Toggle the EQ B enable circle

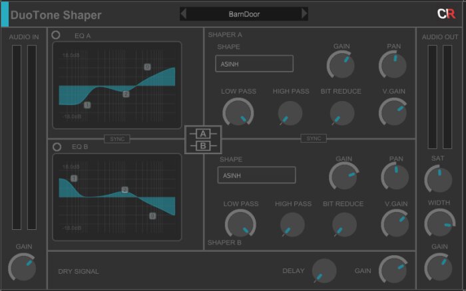(57, 147)
